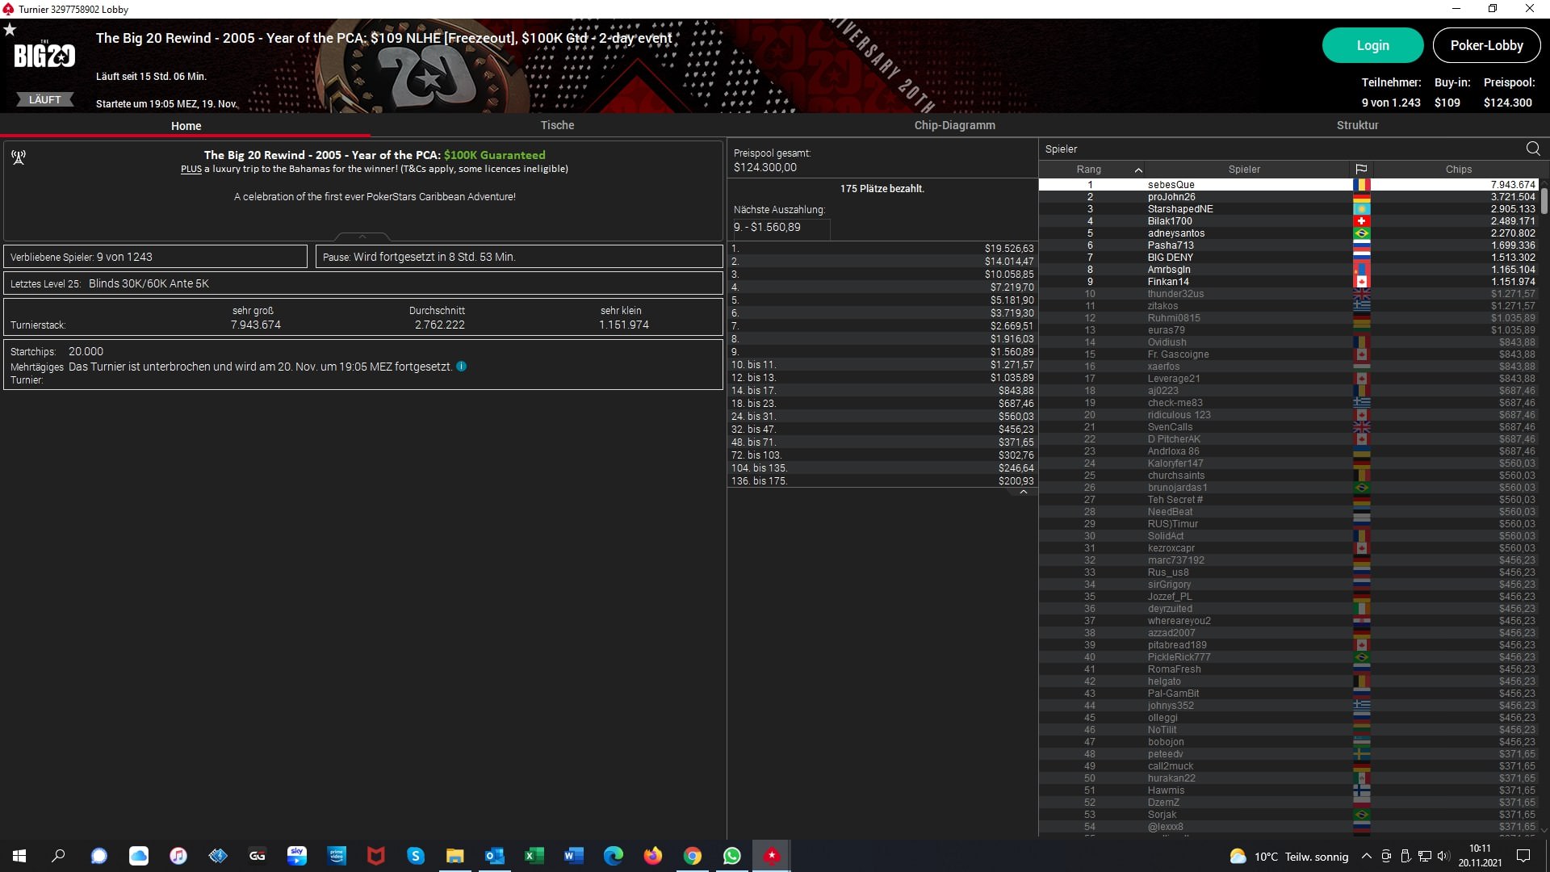Open GGPoker icon in the taskbar

pyautogui.click(x=258, y=856)
